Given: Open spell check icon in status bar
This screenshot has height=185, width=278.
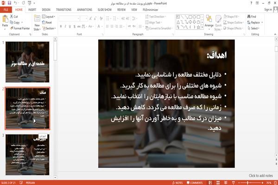Looking at the screenshot, I should click(x=21, y=183).
